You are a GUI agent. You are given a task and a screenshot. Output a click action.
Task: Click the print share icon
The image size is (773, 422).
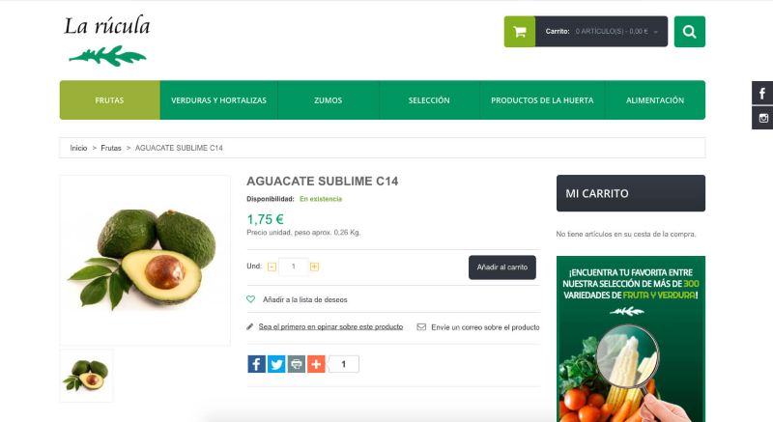pos(297,364)
